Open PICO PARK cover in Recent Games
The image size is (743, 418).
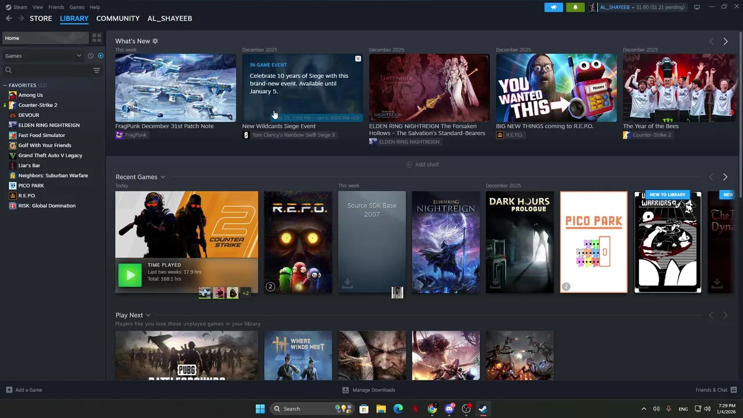click(593, 242)
